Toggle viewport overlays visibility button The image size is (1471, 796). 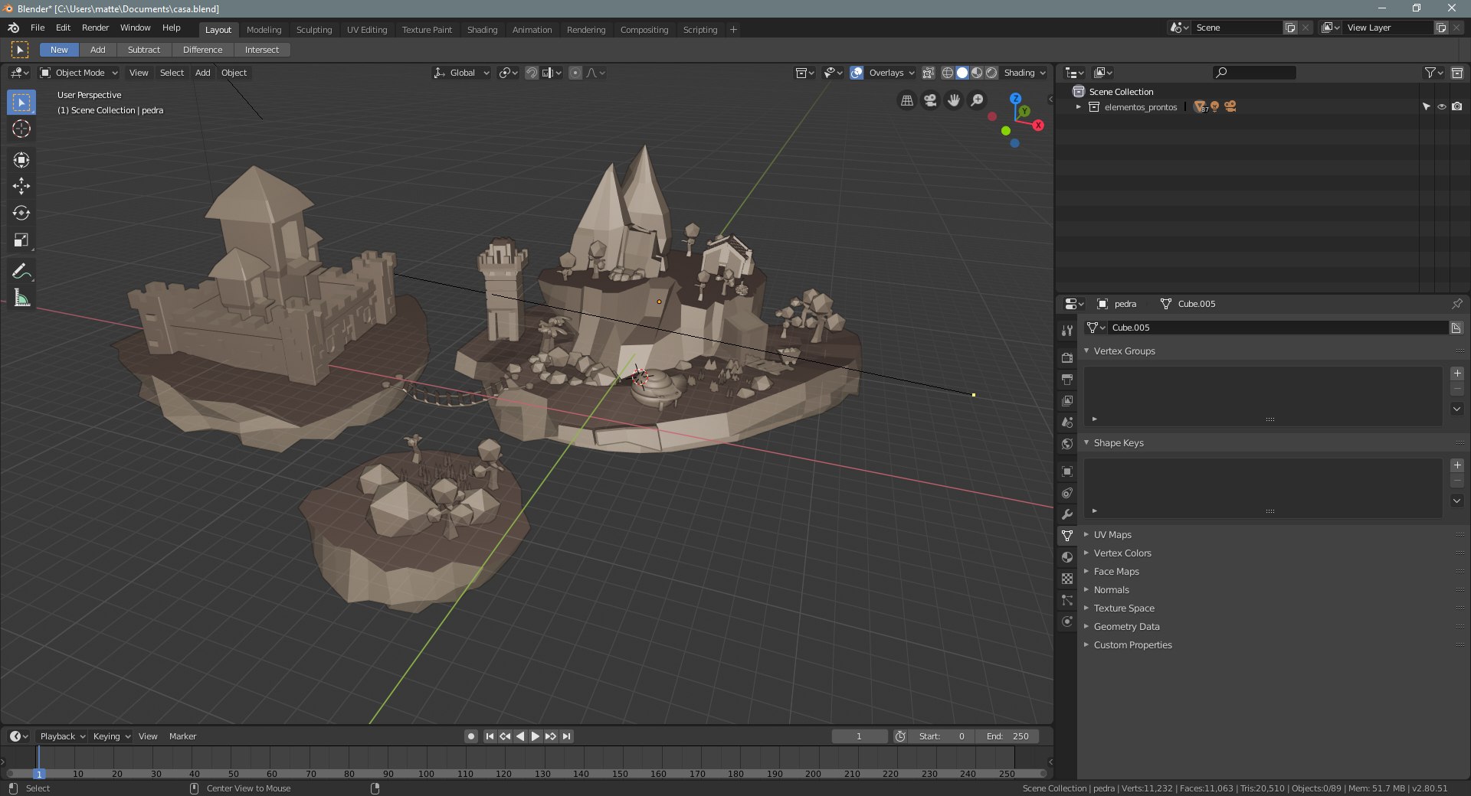857,73
